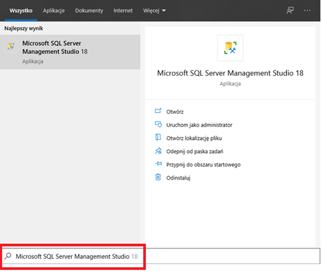Viewport: 322px width, 271px height.
Task: Click the feedback person icon
Action: click(x=290, y=10)
